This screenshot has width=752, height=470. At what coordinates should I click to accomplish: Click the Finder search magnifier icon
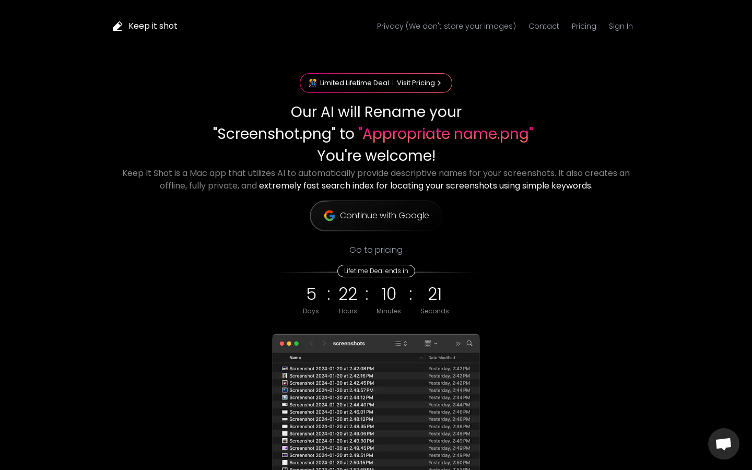pos(469,344)
